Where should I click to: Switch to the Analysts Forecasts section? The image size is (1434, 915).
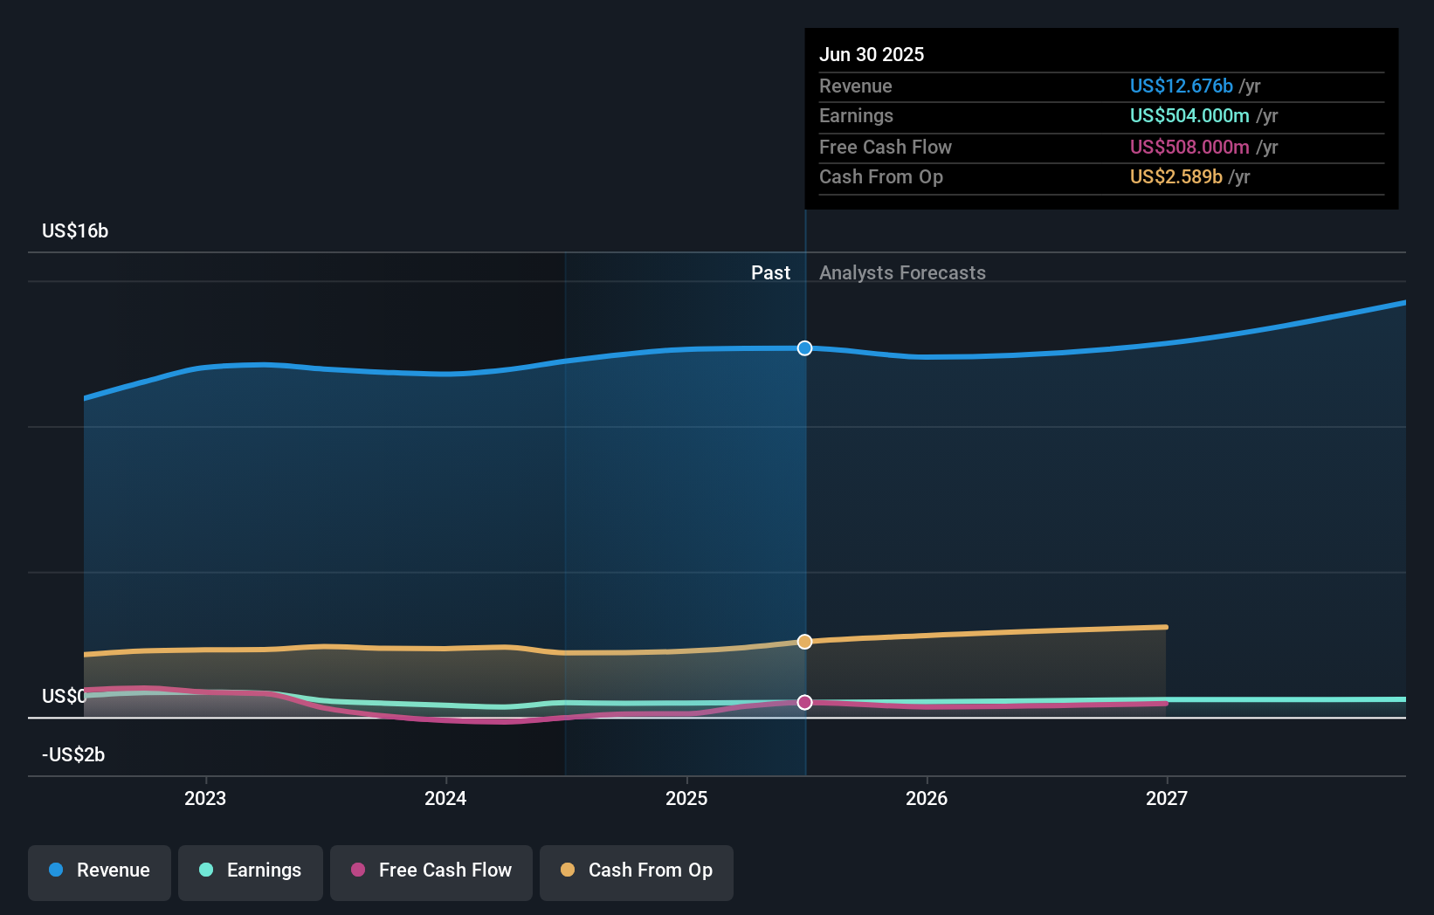(902, 272)
